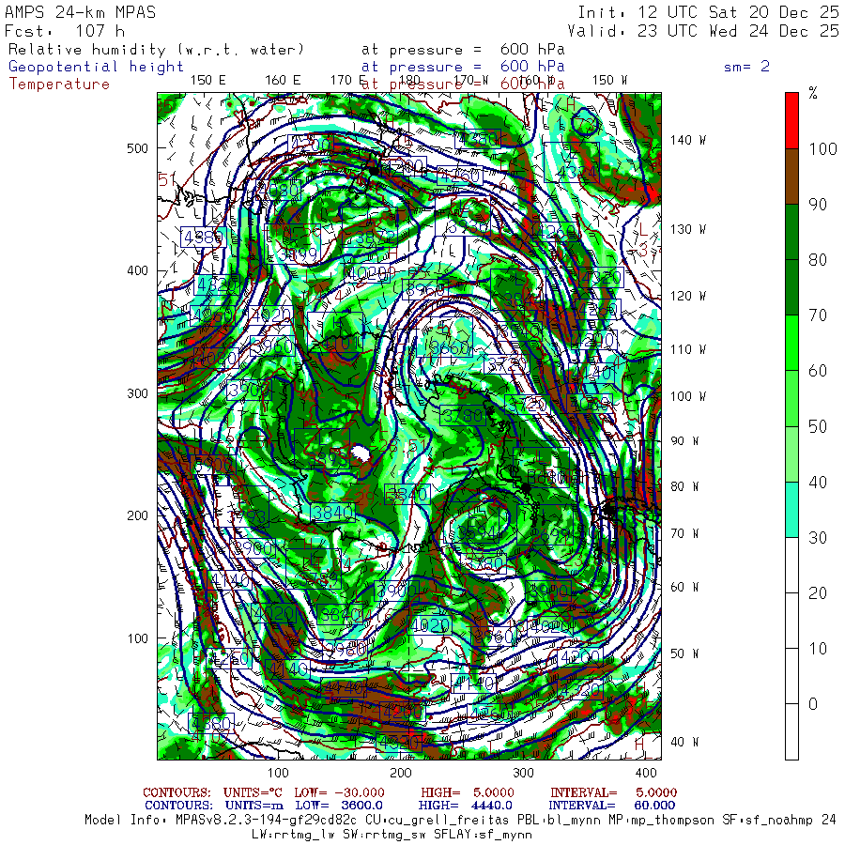Click the '130 W' longitude label
845x845 pixels.
(688, 230)
